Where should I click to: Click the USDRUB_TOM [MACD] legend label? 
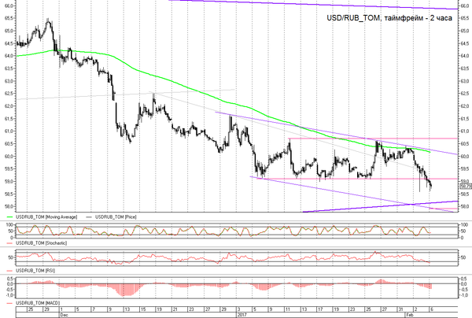[38, 303]
